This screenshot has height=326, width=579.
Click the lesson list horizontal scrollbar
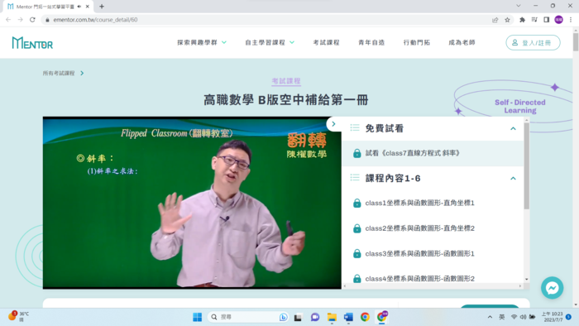pyautogui.click(x=432, y=286)
